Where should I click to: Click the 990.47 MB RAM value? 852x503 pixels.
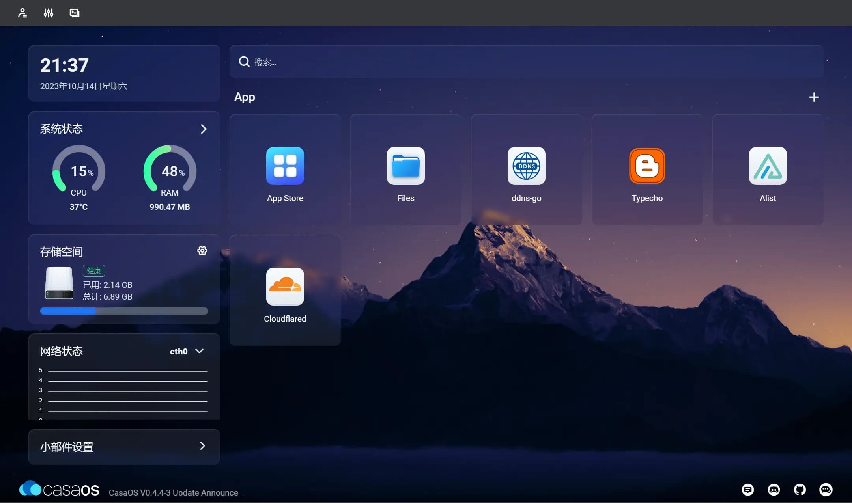tap(170, 207)
